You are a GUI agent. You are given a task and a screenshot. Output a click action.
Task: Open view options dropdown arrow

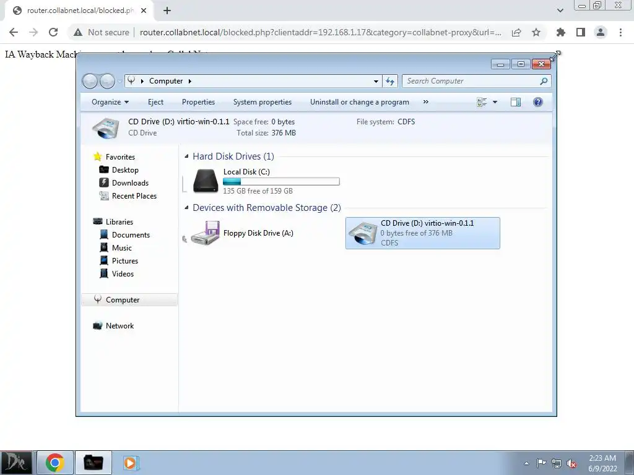click(x=495, y=102)
